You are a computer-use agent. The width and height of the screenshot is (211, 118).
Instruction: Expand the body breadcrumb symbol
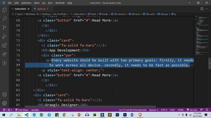(104, 14)
